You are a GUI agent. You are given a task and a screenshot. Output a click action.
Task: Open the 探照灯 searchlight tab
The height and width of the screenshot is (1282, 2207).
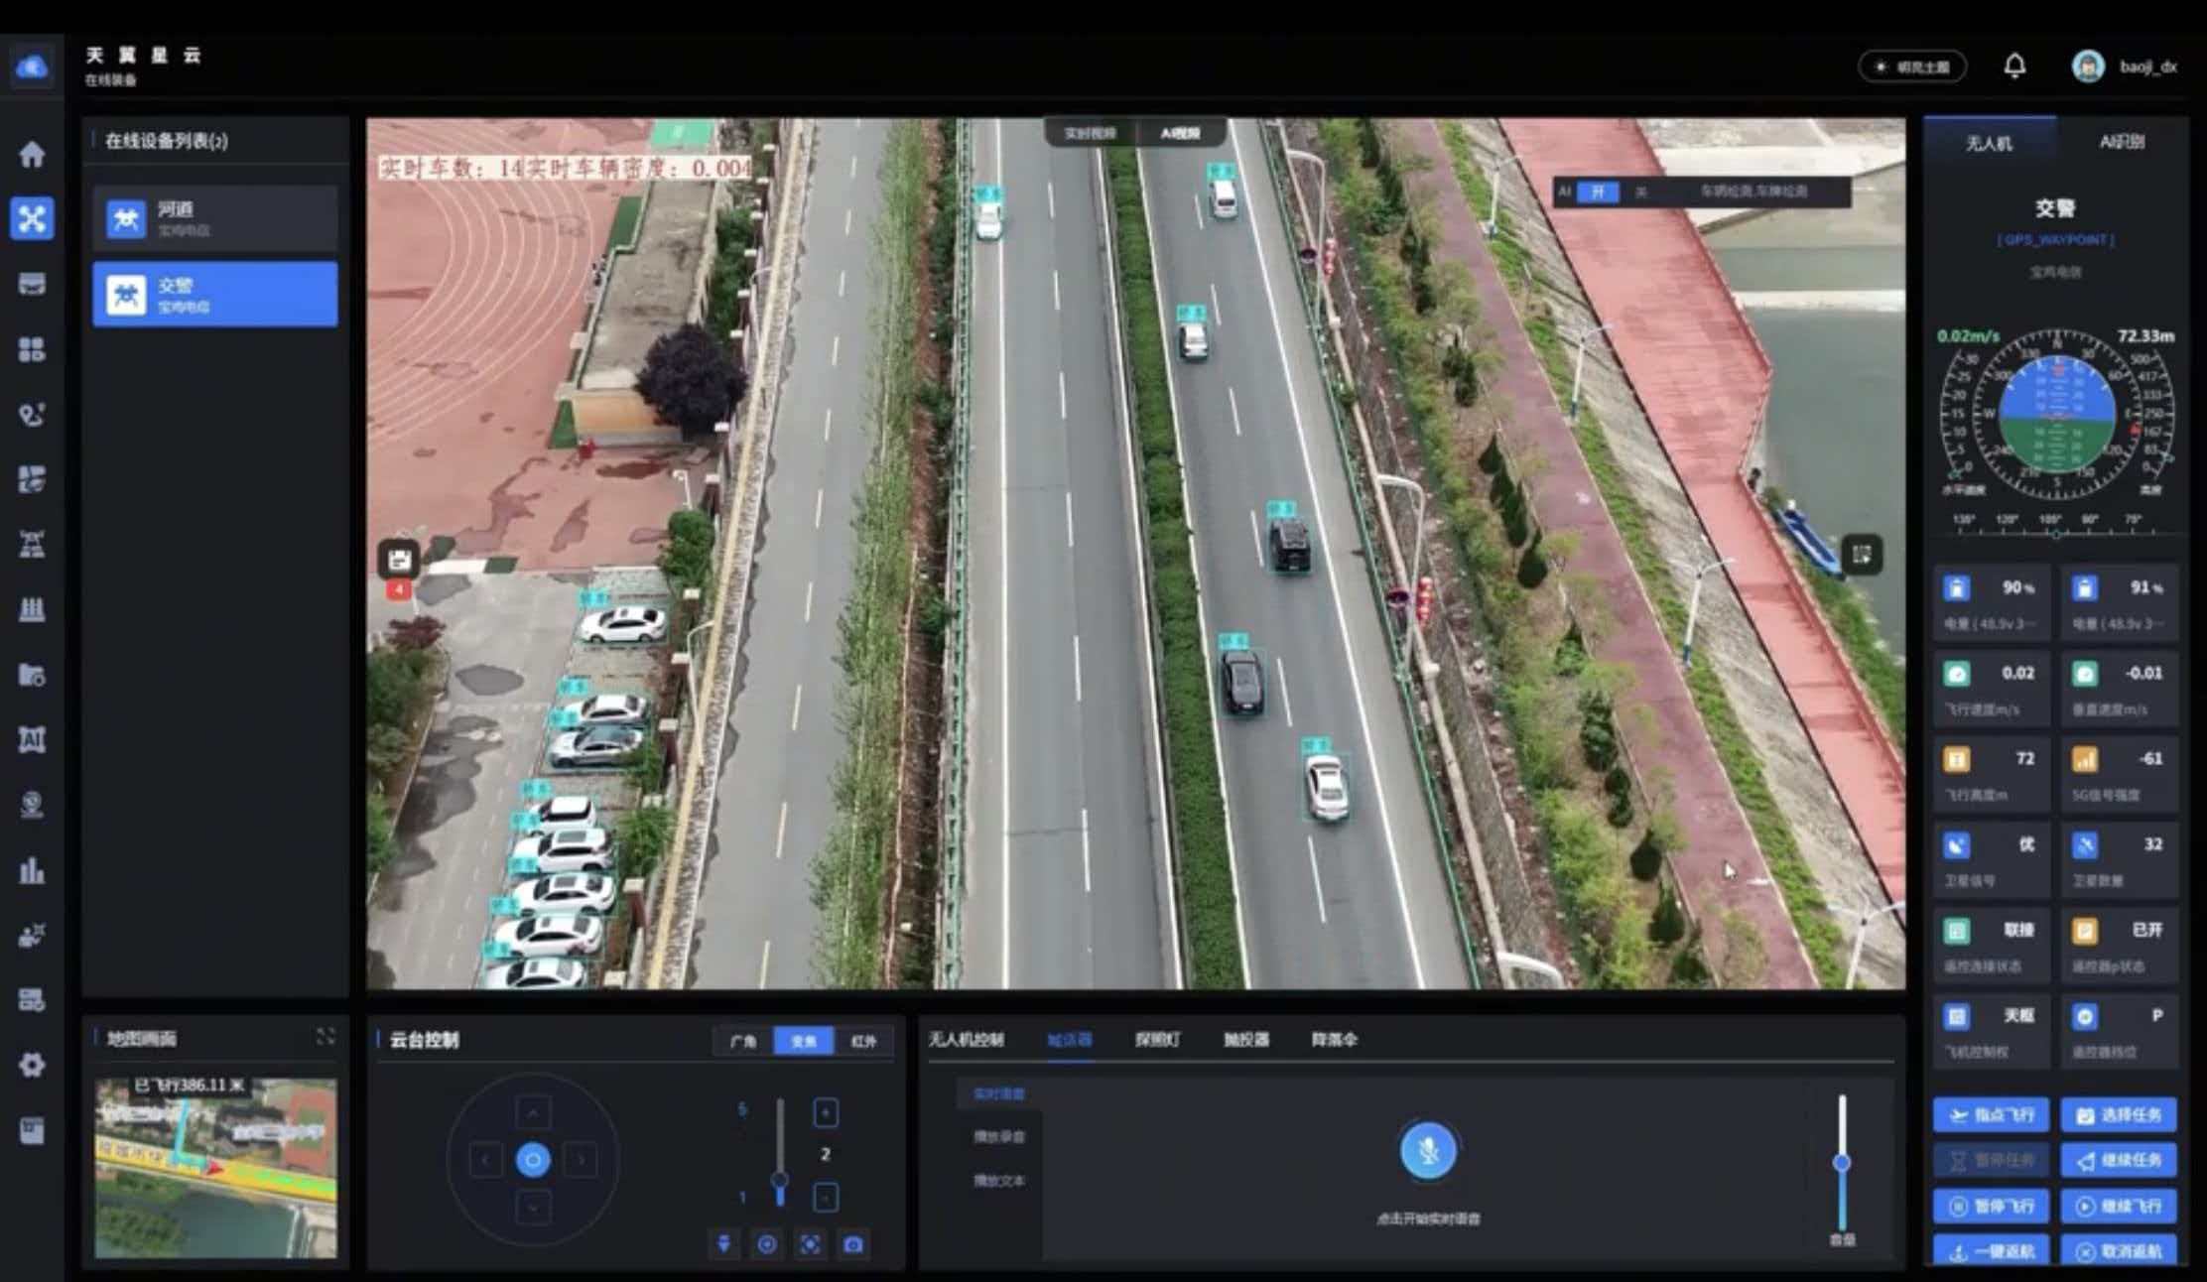[1157, 1039]
